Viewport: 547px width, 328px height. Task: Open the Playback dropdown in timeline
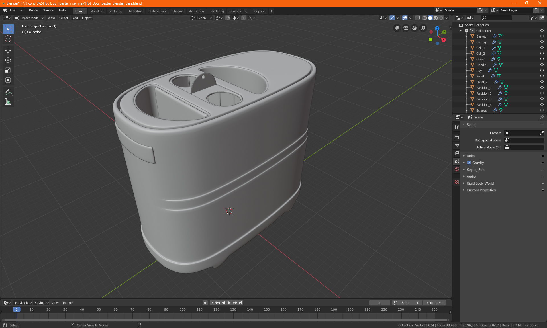(x=23, y=303)
